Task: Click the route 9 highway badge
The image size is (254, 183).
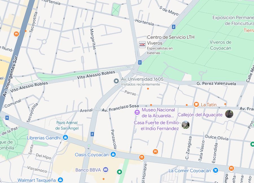Action: click(7, 118)
